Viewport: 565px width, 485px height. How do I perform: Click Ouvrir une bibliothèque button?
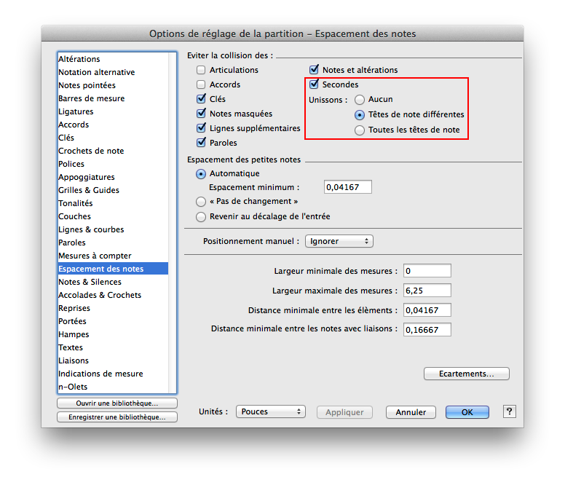click(x=116, y=403)
